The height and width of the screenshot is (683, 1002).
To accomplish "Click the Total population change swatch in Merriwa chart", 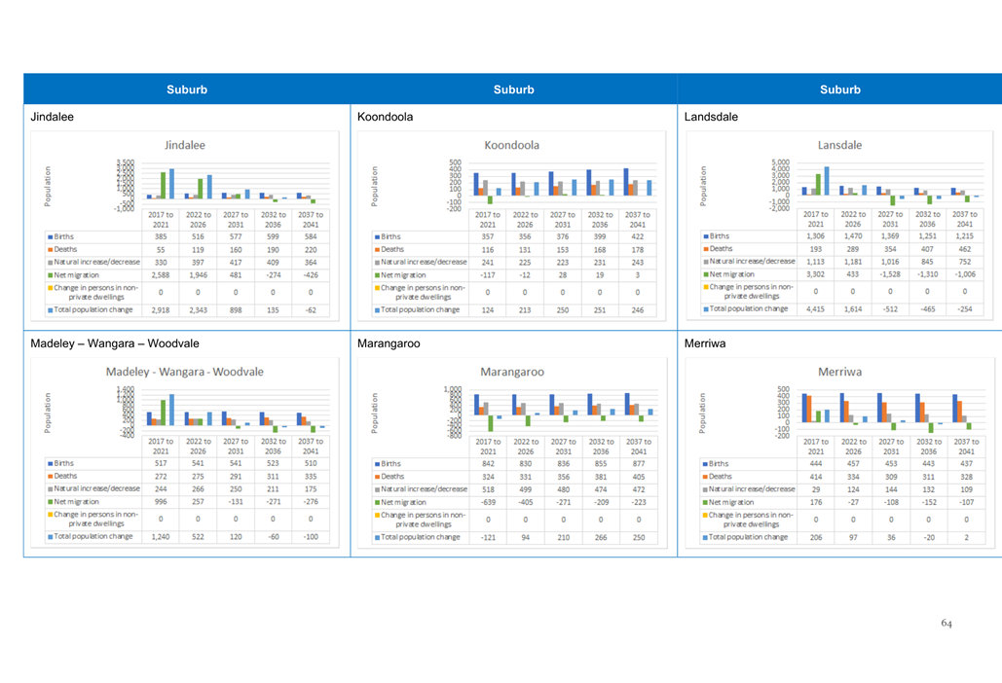I will click(704, 537).
